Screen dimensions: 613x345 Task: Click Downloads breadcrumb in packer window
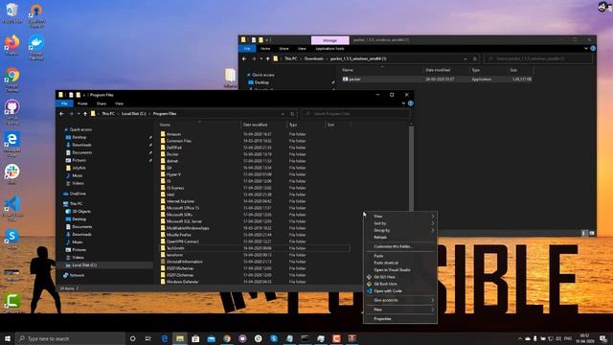(314, 58)
